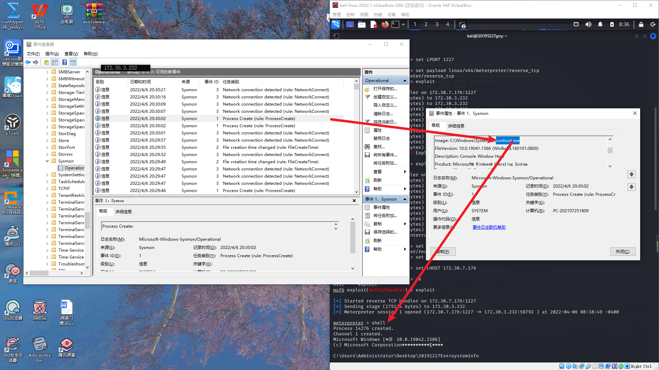Click the 复制(P) button in event properties
Screen dimensions: 659x370
tap(443, 252)
